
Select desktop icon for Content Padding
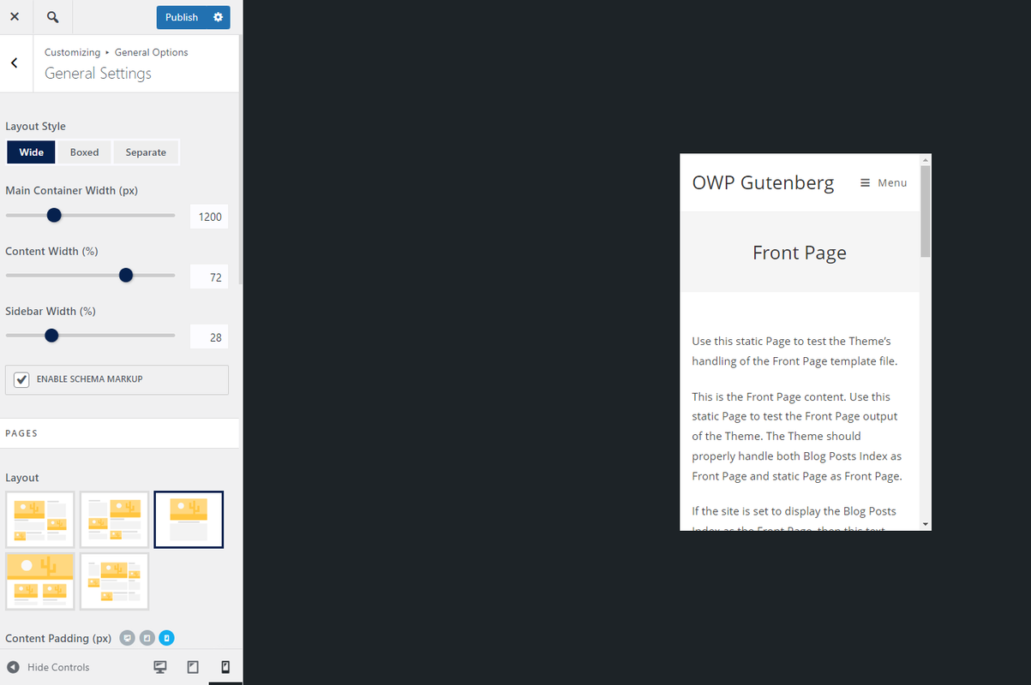127,638
